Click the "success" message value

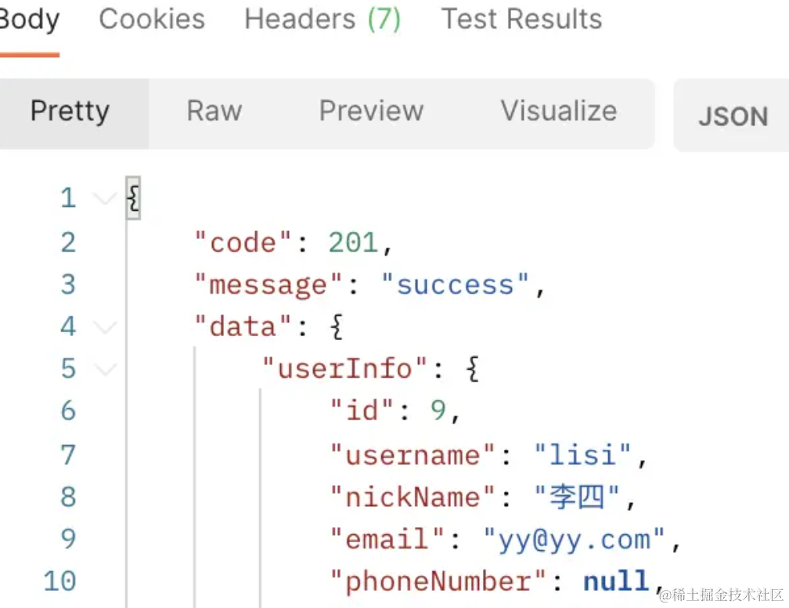pos(456,284)
